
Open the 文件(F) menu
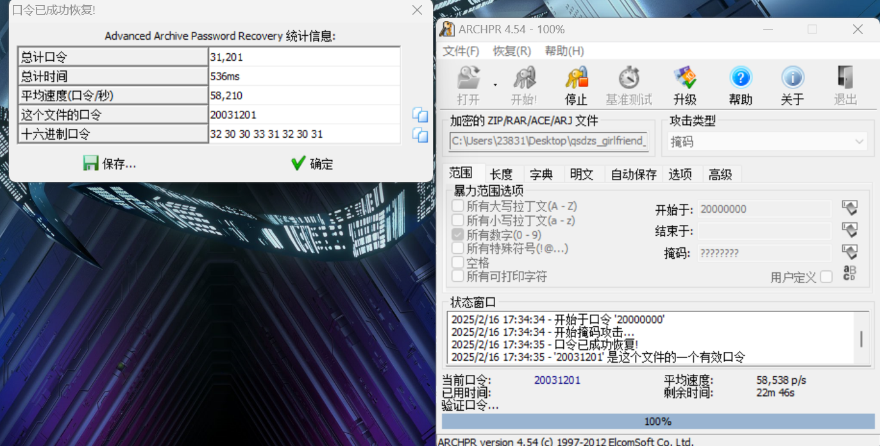point(461,51)
